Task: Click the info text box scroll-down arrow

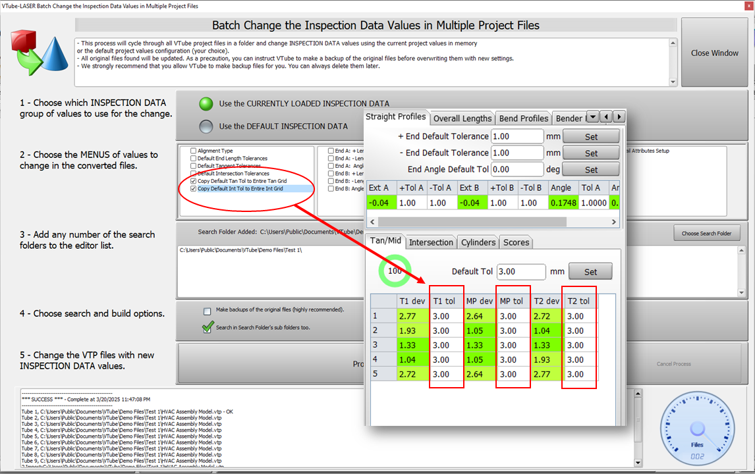Action: (673, 82)
